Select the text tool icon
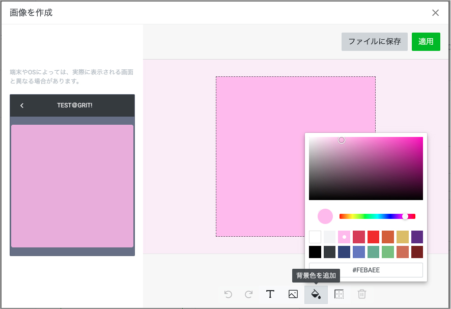Viewport: 451px width, 309px height. pyautogui.click(x=270, y=294)
